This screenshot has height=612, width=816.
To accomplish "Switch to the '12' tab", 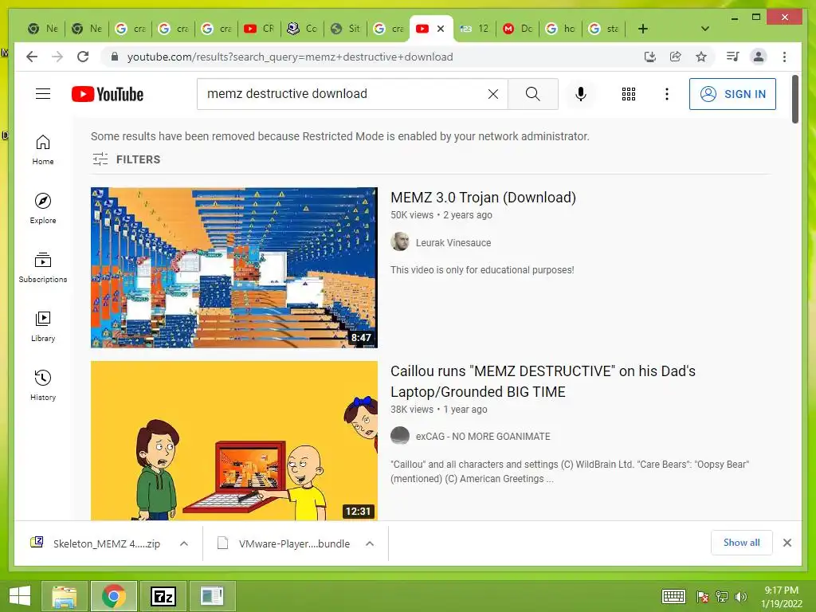I will point(475,29).
